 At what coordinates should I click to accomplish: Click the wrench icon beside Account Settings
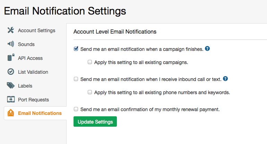click(x=11, y=30)
